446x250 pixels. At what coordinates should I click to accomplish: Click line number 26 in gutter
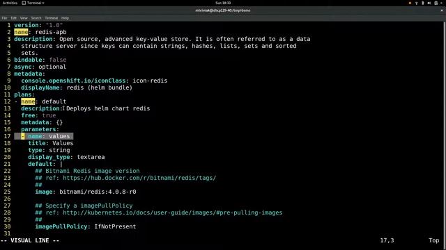pos(7,199)
